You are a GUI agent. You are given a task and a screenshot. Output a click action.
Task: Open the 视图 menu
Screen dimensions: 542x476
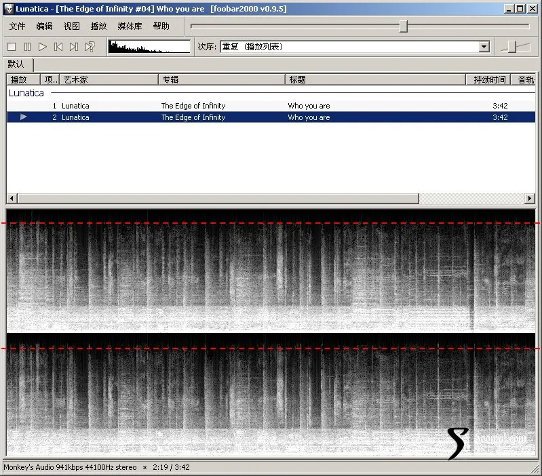tap(71, 26)
